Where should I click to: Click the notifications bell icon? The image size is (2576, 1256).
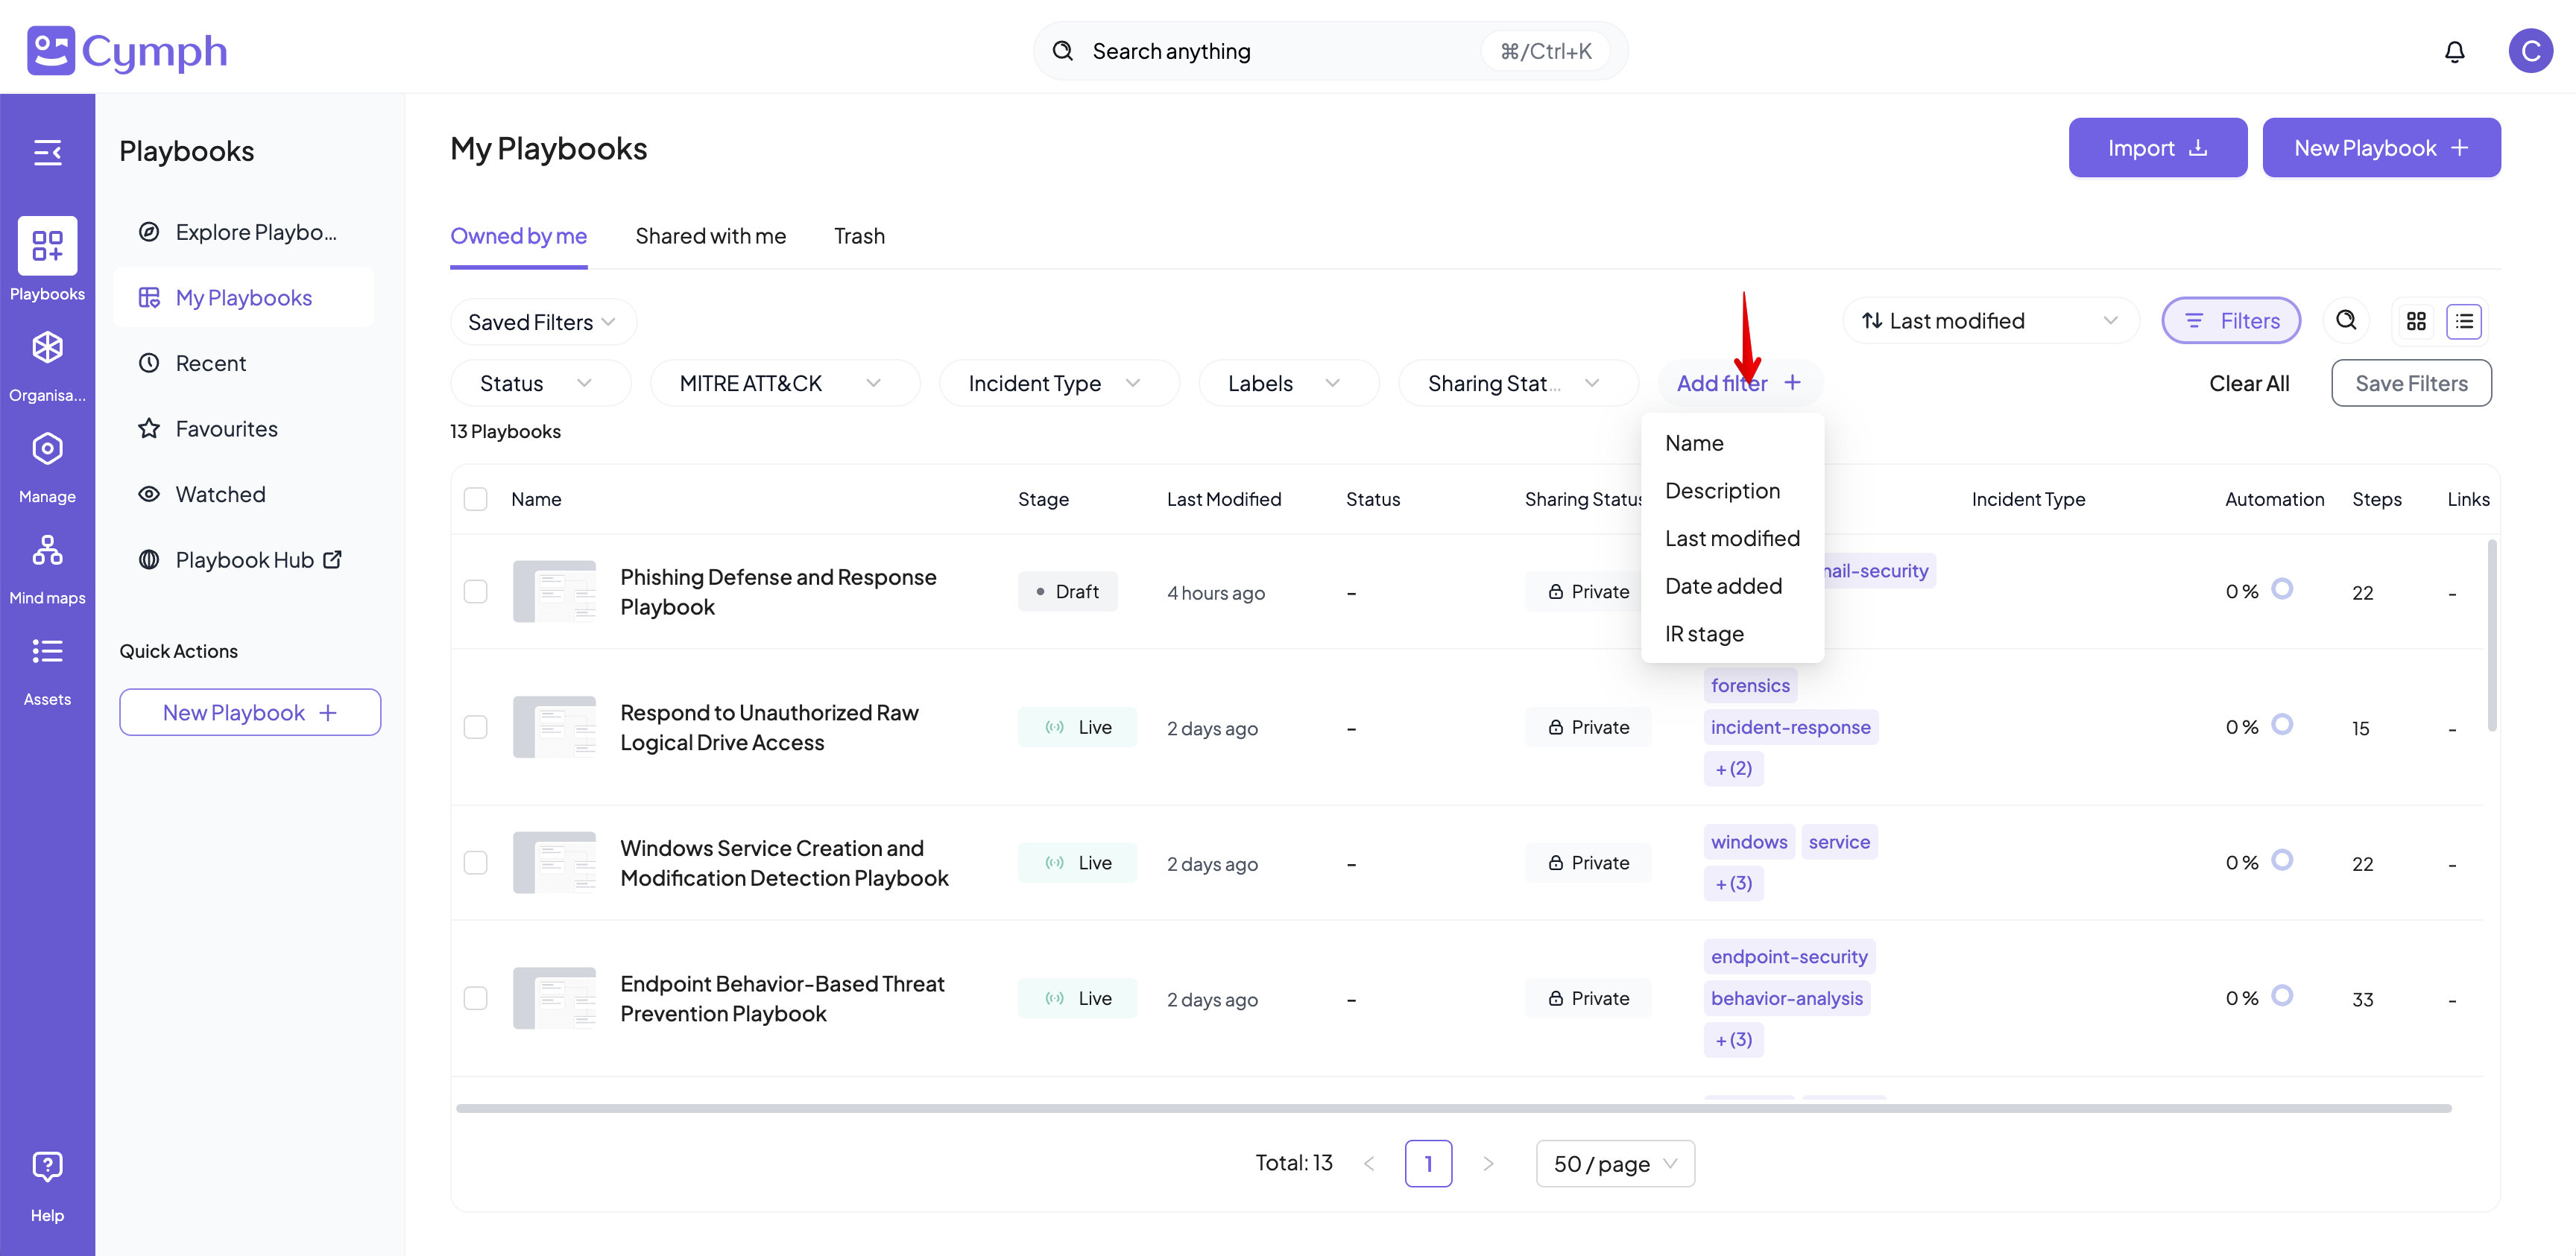2454,51
